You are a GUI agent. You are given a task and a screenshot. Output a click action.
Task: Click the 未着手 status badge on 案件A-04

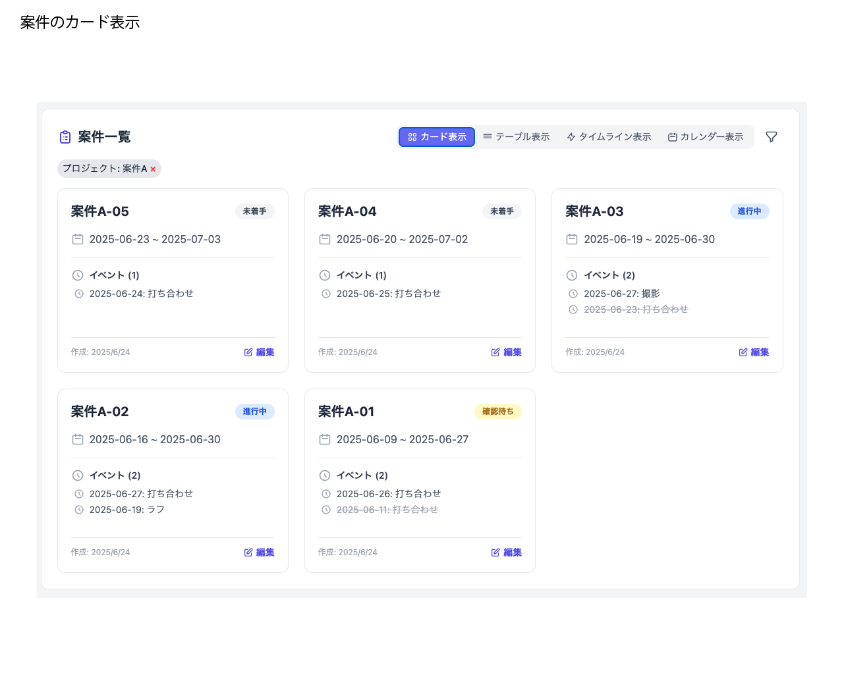501,211
